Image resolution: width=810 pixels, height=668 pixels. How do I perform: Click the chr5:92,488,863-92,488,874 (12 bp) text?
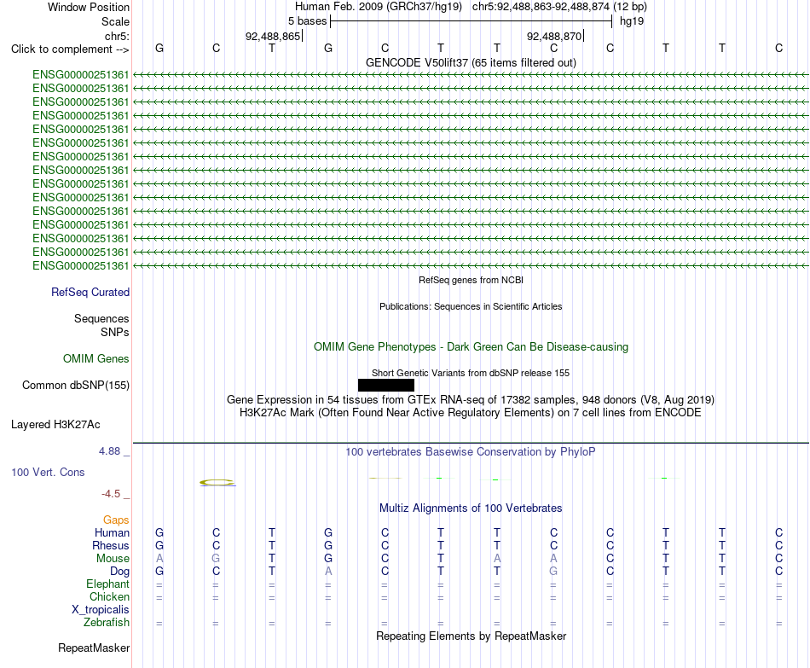(559, 7)
